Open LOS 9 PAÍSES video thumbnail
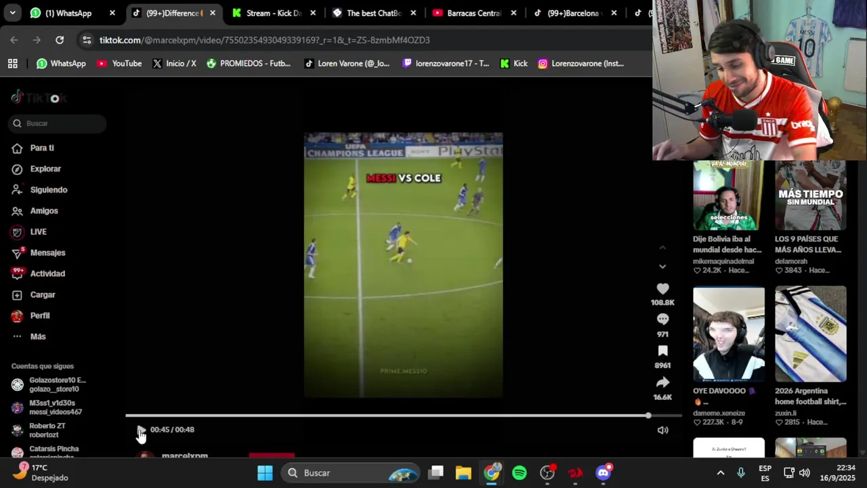The width and height of the screenshot is (867, 488). click(811, 196)
